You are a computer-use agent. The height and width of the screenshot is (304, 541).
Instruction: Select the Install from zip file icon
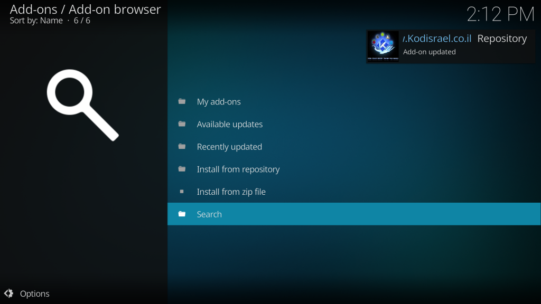click(x=182, y=191)
